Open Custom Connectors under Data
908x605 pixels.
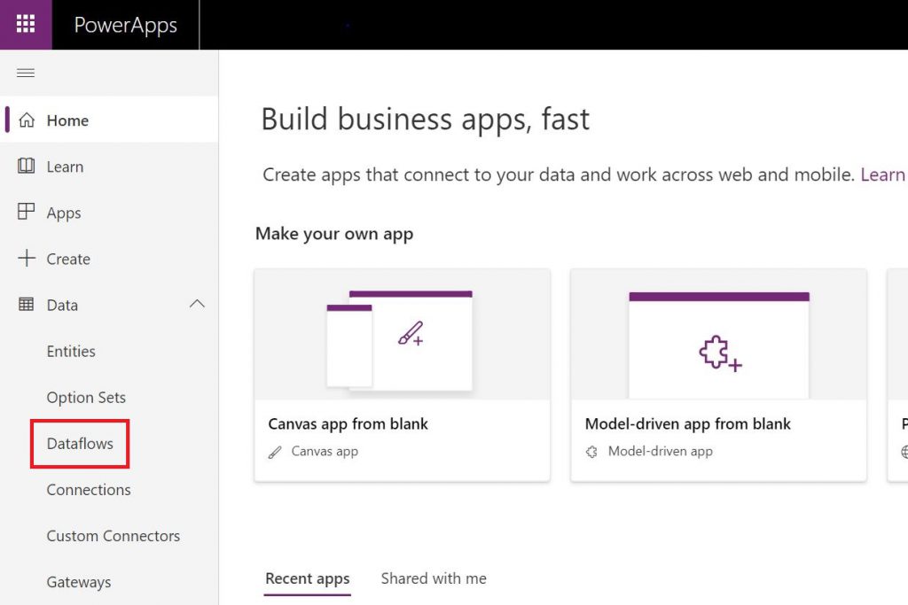113,536
